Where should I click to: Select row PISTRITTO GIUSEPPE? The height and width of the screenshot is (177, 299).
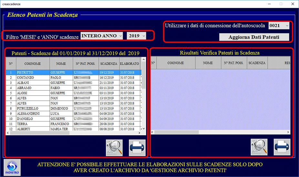(74, 72)
